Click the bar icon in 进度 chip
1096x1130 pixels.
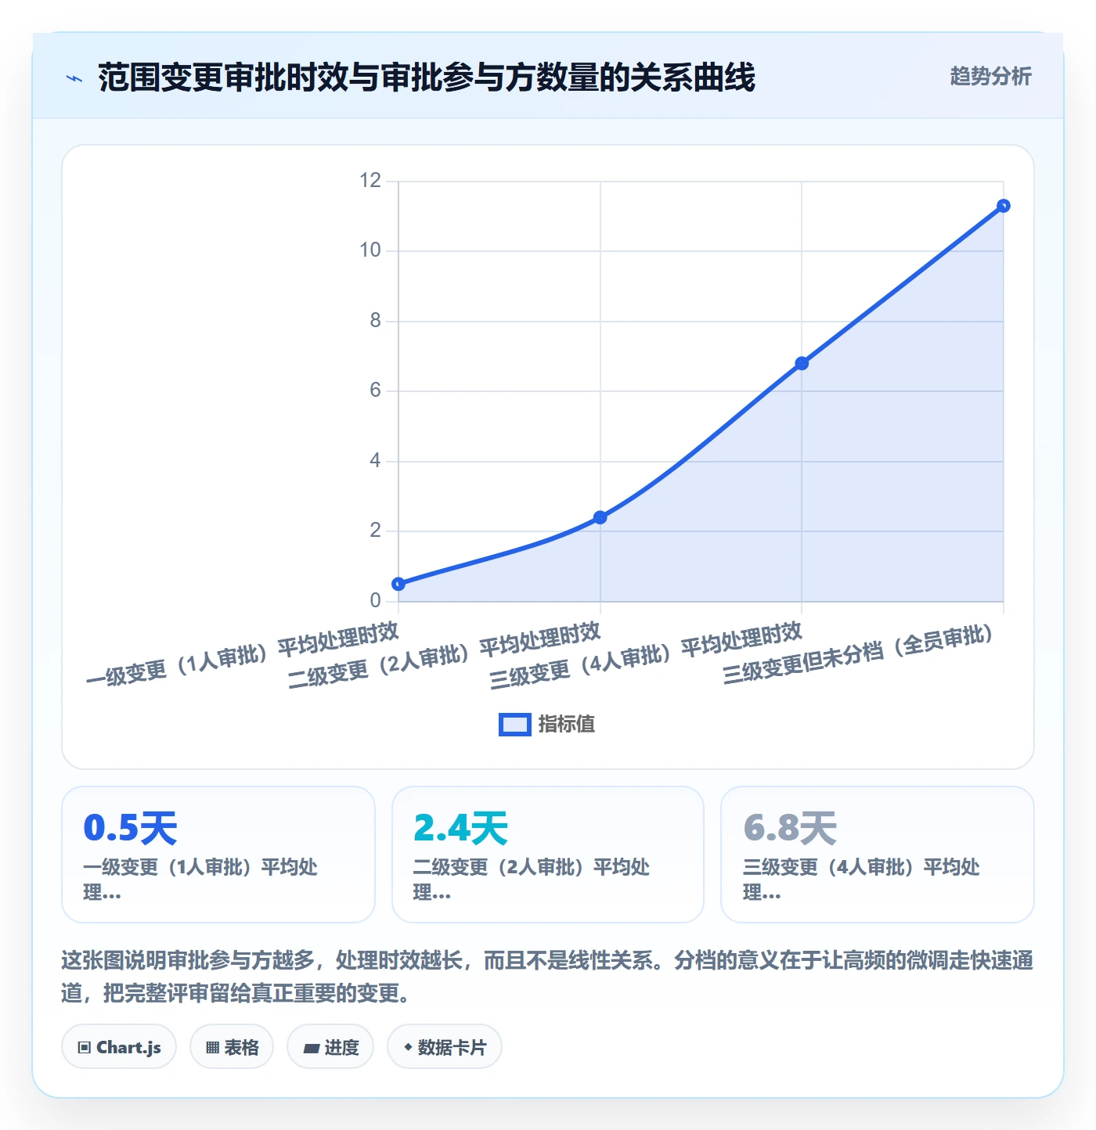click(311, 1049)
